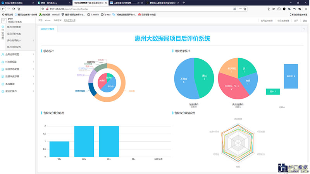Click the black circle extension icon
310x174 pixels.
[284, 9]
